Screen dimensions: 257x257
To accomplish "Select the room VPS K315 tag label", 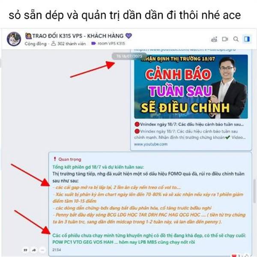I will 108,43.
